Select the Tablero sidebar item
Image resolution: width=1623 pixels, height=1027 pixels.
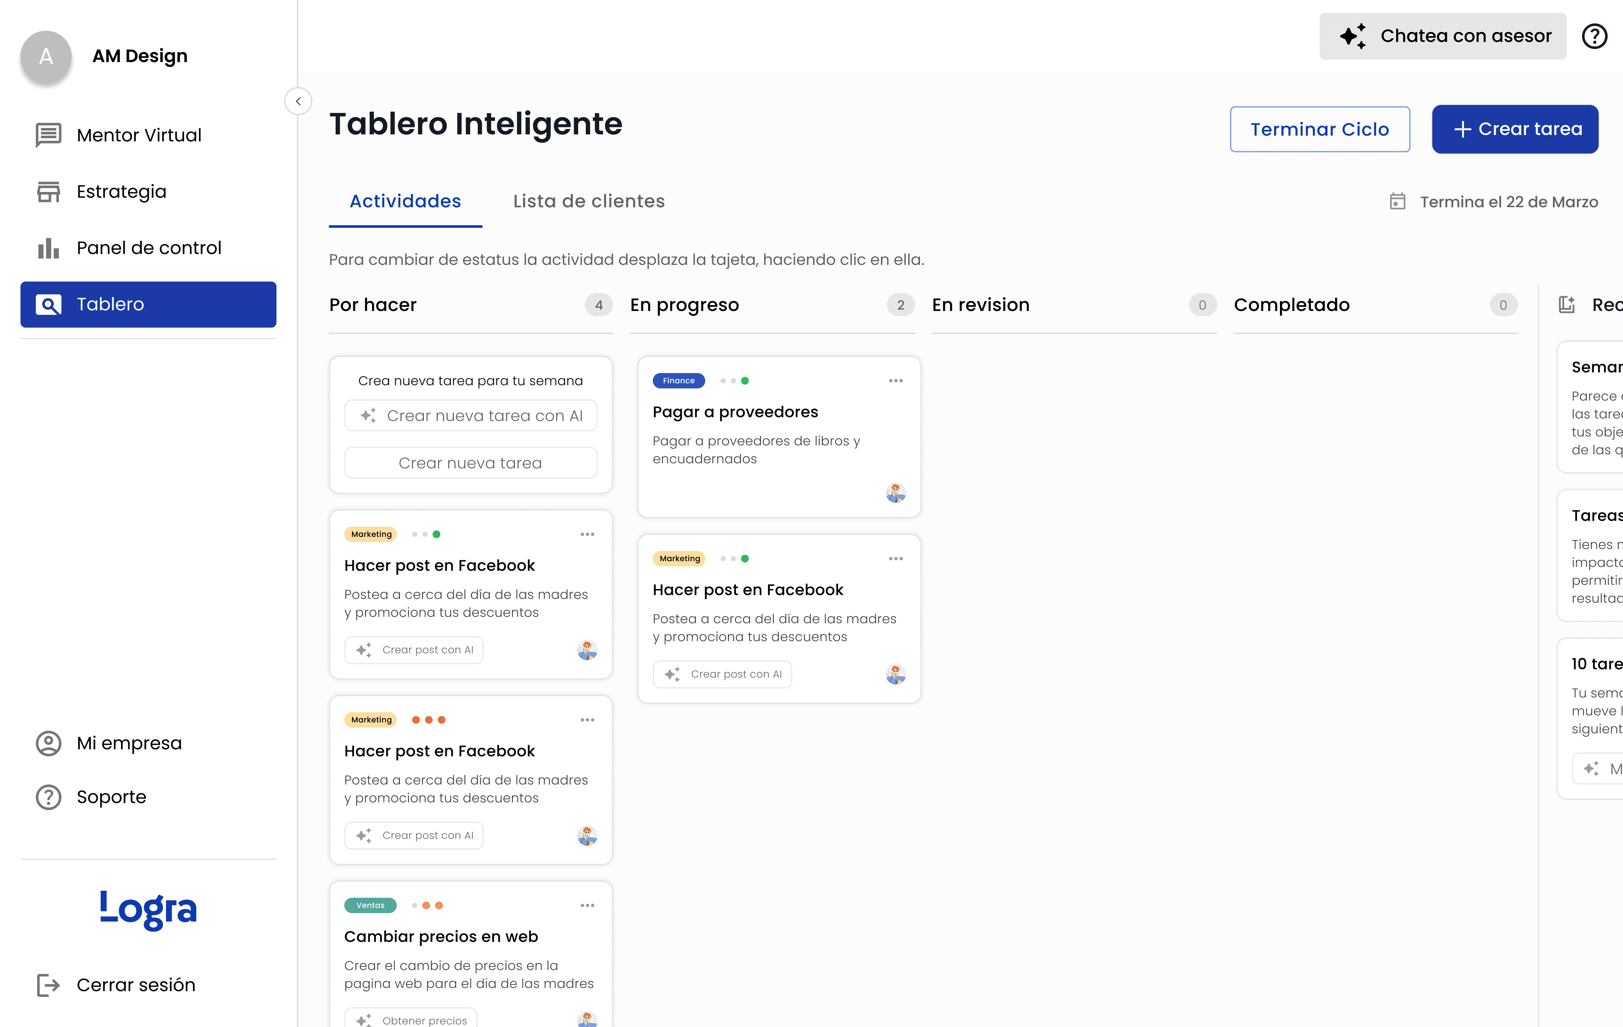(148, 305)
